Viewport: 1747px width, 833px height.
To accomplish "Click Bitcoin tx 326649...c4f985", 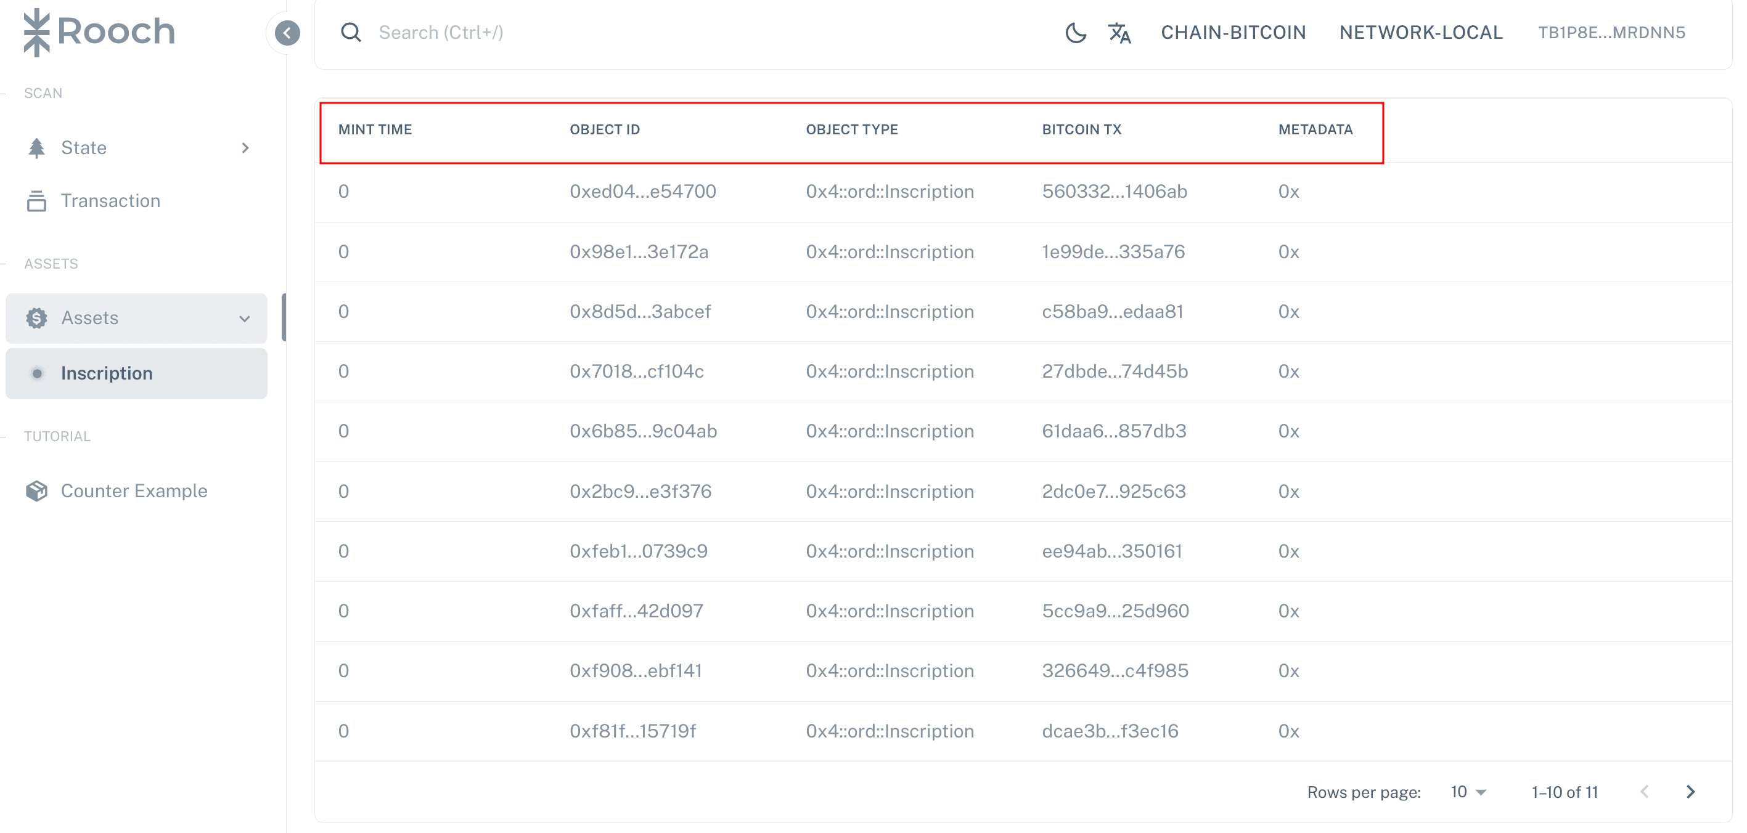I will coord(1115,670).
